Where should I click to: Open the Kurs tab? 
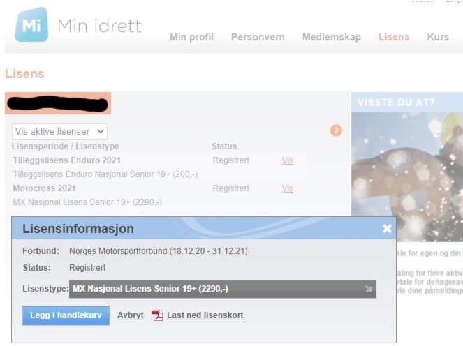click(437, 37)
